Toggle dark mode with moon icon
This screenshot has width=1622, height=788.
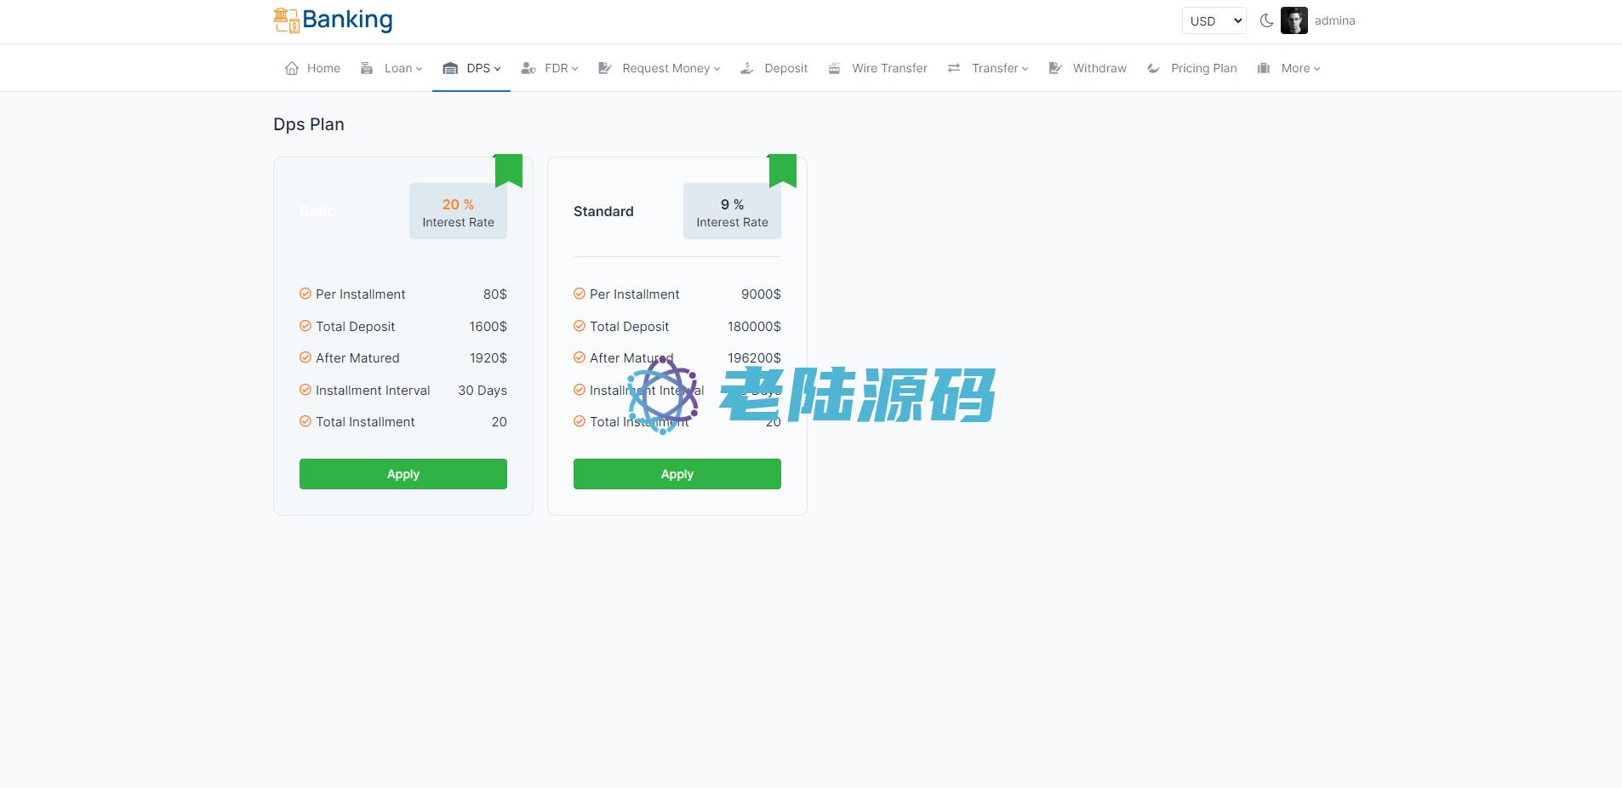(x=1266, y=20)
